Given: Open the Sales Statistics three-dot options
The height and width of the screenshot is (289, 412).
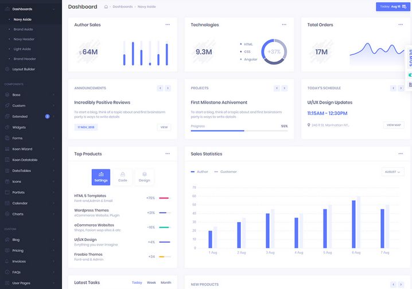Looking at the screenshot, I should [401, 154].
